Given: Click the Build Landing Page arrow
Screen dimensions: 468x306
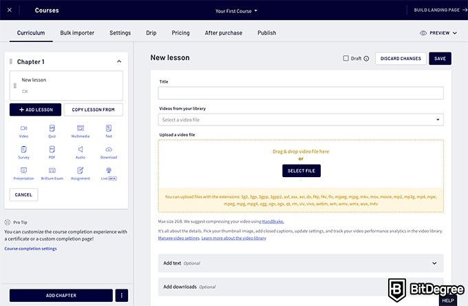Looking at the screenshot, I should pos(465,10).
